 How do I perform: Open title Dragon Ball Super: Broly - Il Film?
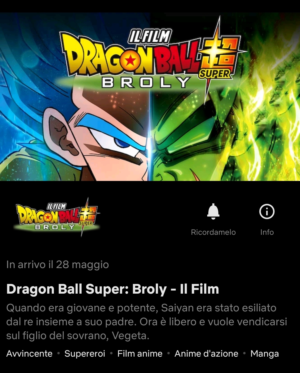[x=113, y=289]
